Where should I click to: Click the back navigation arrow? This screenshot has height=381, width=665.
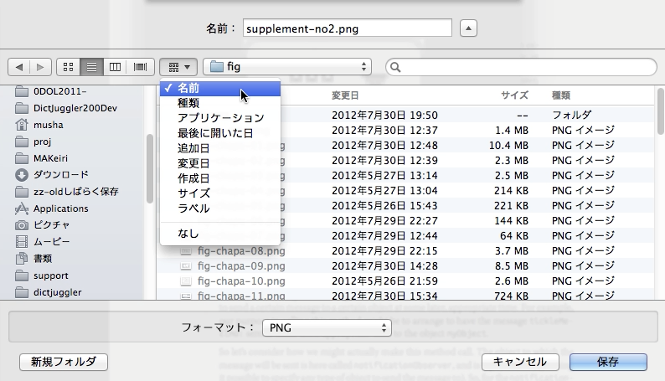(x=19, y=66)
